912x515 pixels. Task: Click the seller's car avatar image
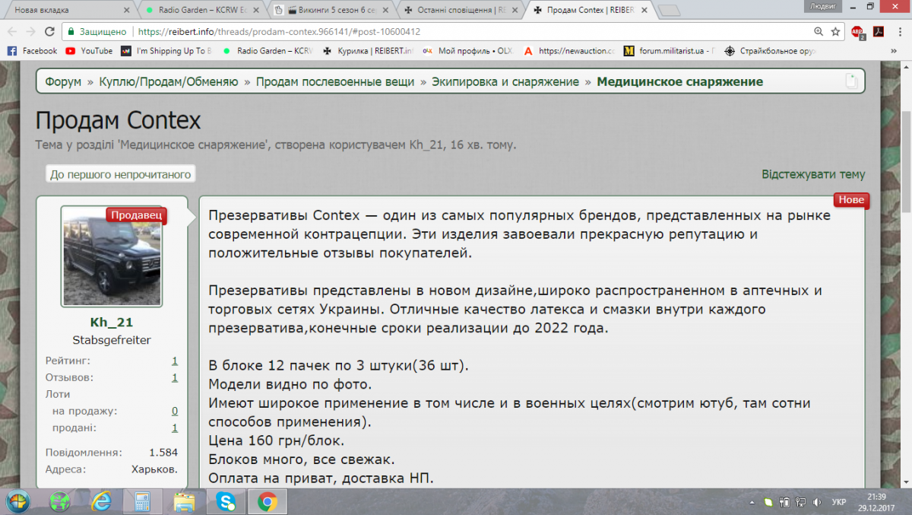[x=112, y=256]
